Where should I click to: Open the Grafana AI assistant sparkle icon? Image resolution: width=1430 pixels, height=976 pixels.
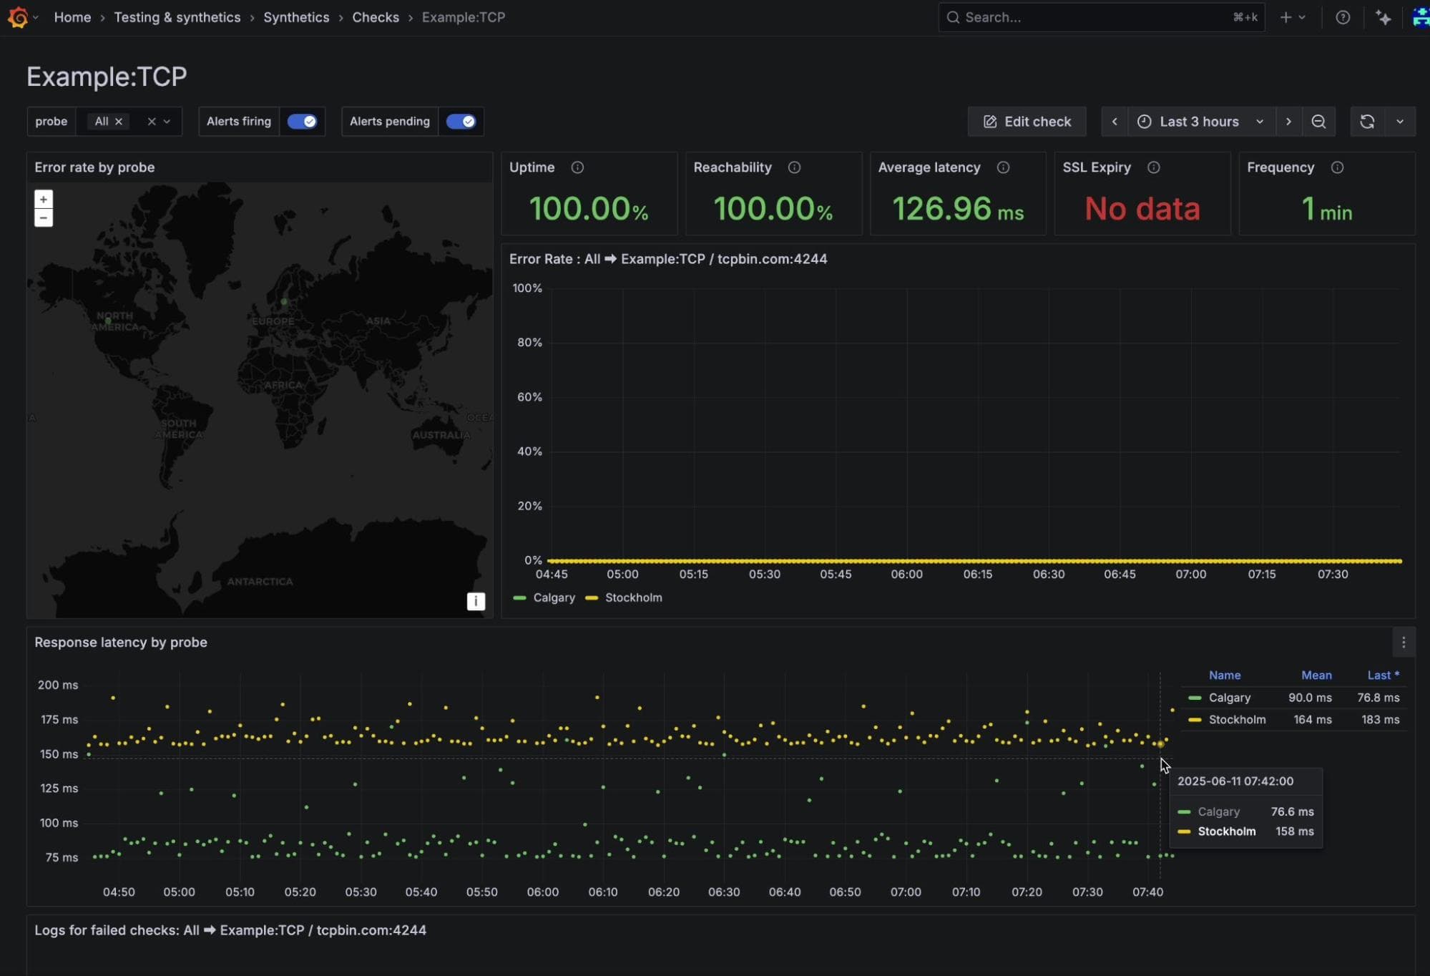pyautogui.click(x=1385, y=17)
